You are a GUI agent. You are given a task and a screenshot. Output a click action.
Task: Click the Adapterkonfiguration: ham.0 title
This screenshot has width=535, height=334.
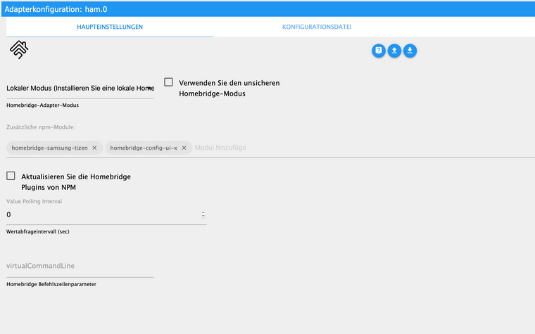[x=56, y=10]
